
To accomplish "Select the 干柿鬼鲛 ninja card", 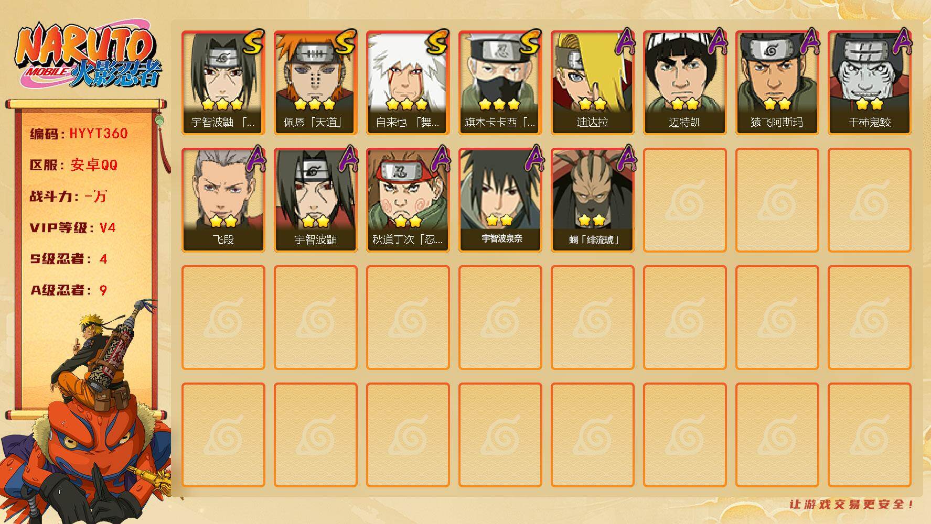I will (x=869, y=83).
